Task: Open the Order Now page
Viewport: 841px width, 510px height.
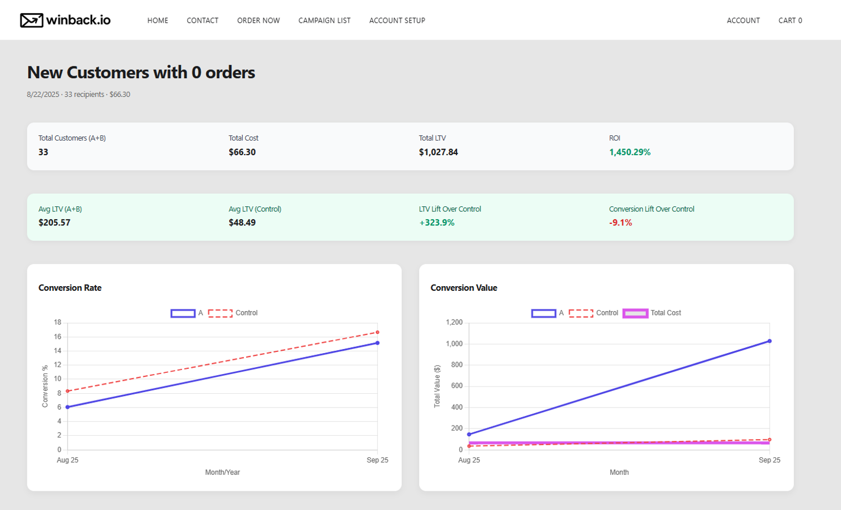Action: pos(258,20)
